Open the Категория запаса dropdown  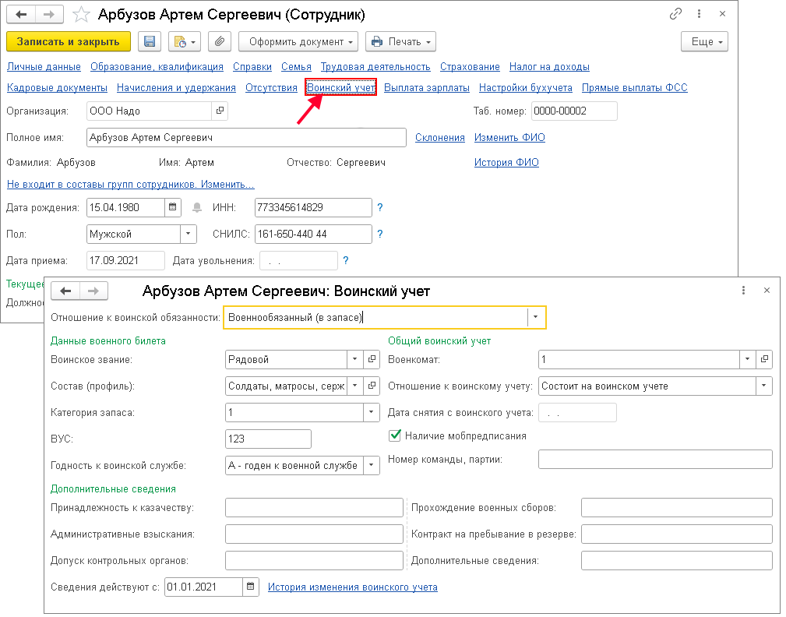(x=372, y=413)
